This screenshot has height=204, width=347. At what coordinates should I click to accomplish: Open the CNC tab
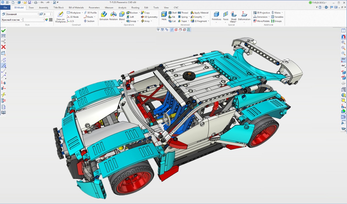point(176,8)
